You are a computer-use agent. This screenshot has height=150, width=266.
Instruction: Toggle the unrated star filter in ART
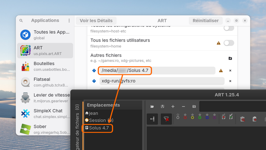tap(178, 116)
